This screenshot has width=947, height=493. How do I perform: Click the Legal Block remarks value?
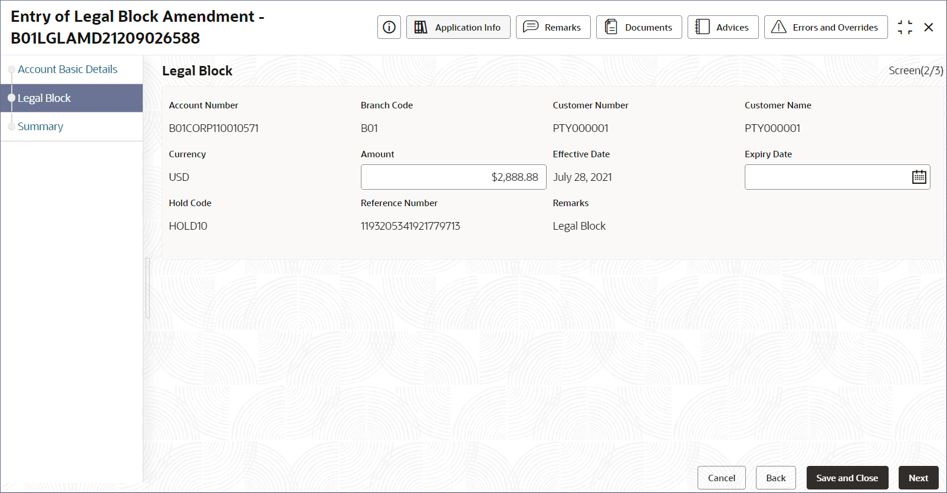pyautogui.click(x=579, y=226)
